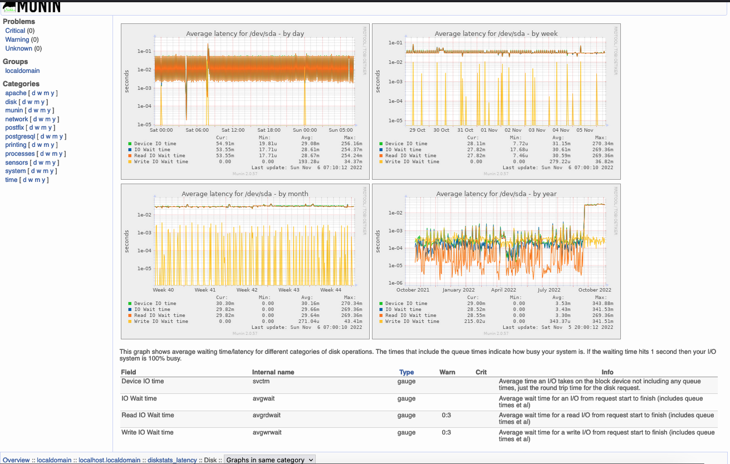Click the Munin logo
The width and height of the screenshot is (730, 464).
[31, 7]
